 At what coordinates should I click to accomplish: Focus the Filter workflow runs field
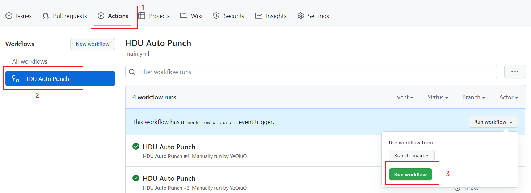coord(311,71)
